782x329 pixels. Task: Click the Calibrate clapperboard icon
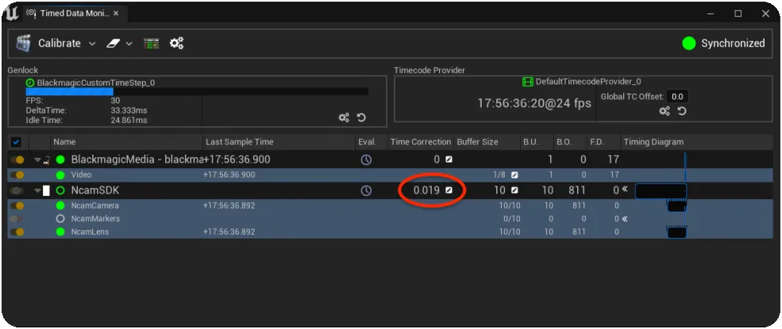coord(24,44)
